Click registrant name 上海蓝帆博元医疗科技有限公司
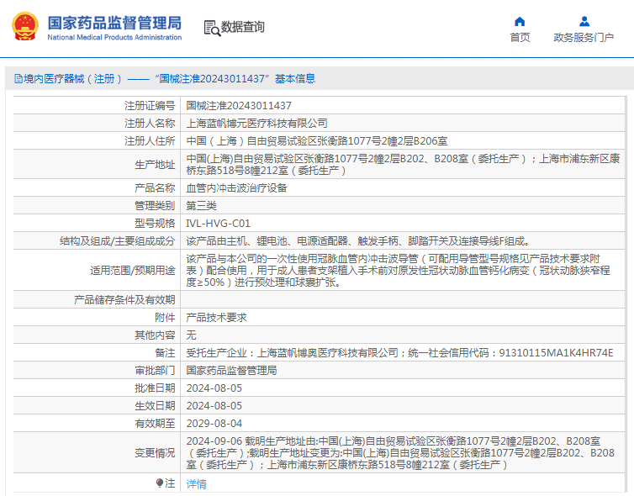The image size is (634, 496). pos(256,124)
